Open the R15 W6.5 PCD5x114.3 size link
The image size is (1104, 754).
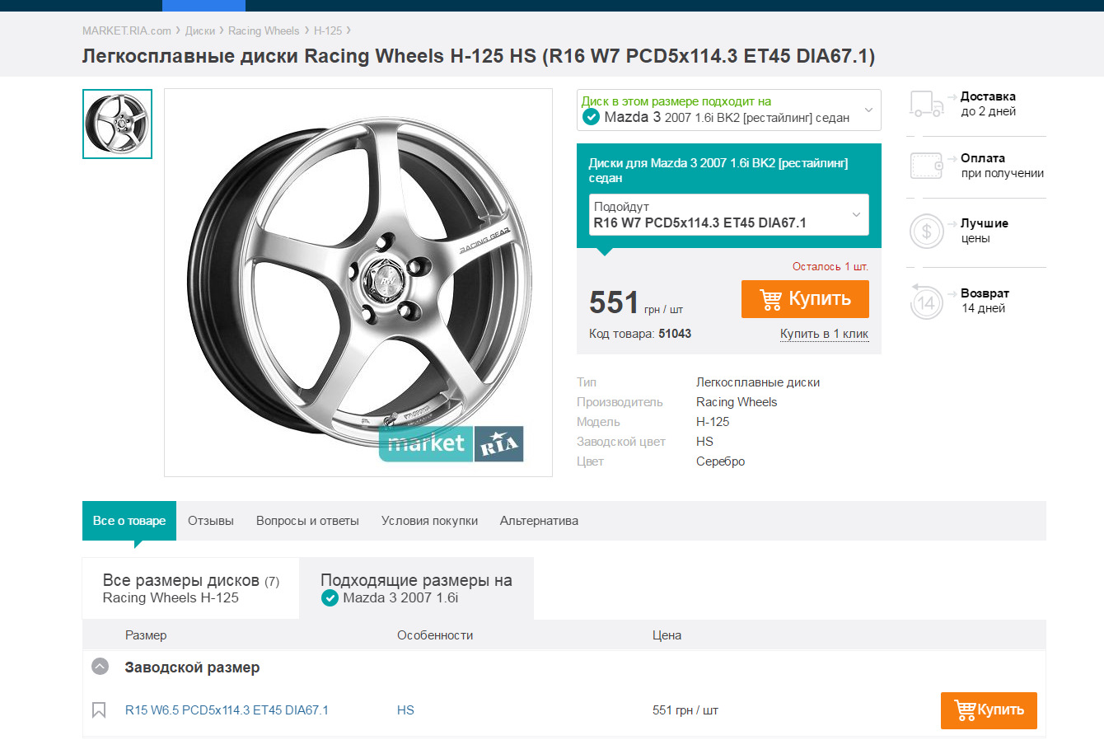227,710
